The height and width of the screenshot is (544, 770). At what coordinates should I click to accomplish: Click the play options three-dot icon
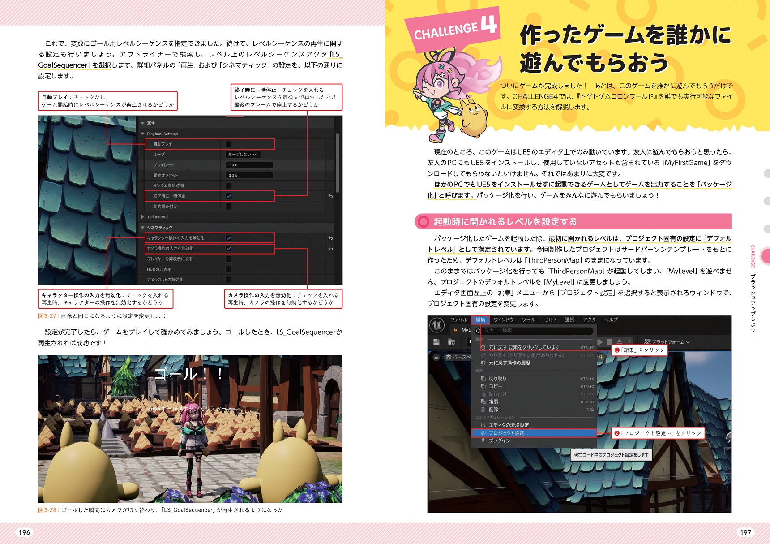[x=629, y=341]
